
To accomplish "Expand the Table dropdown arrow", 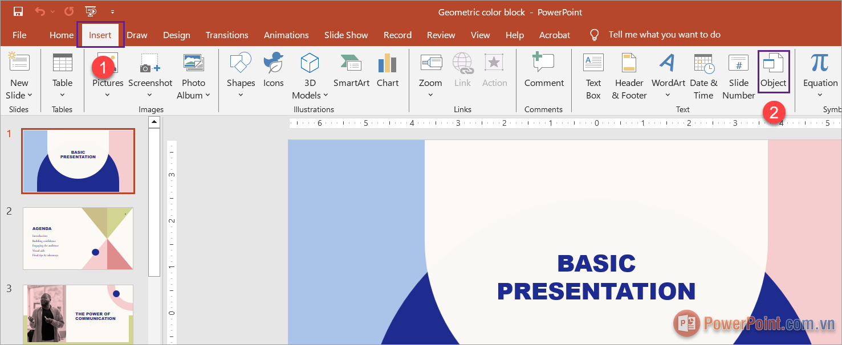I will coord(62,95).
